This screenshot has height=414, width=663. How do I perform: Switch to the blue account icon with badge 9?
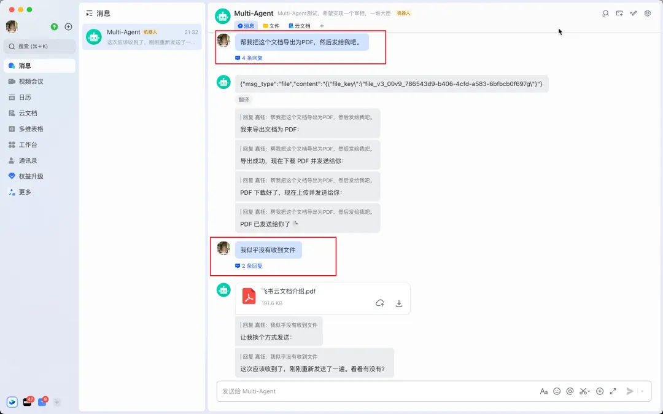(42, 402)
